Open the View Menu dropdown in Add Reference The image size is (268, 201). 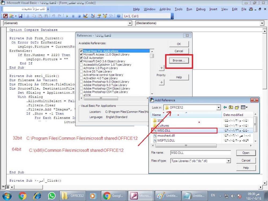pos(244,107)
